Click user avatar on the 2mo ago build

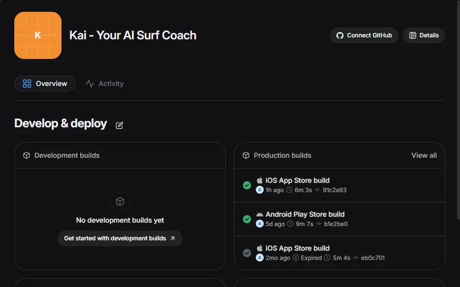[260, 258]
